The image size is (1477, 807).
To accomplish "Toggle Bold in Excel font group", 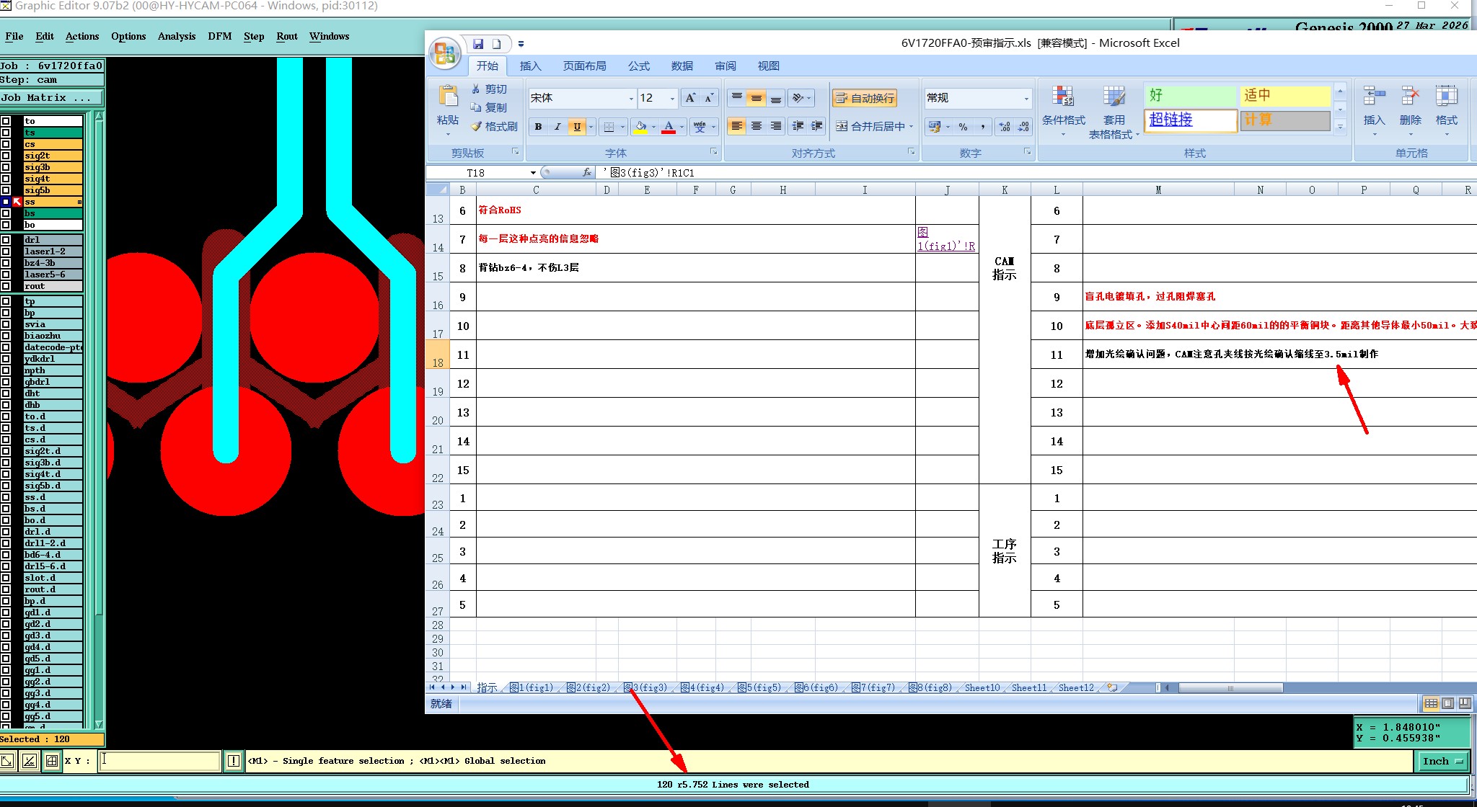I will (x=538, y=127).
